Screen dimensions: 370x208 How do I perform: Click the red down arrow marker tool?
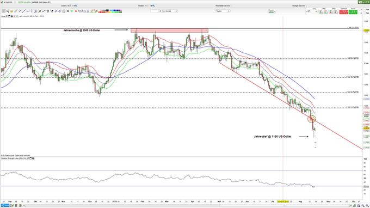click(76, 11)
